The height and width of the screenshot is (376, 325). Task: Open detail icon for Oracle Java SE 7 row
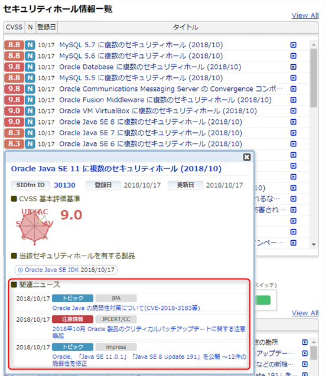tap(293, 133)
